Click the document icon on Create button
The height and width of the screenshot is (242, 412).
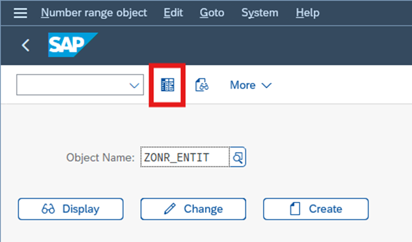click(x=295, y=209)
